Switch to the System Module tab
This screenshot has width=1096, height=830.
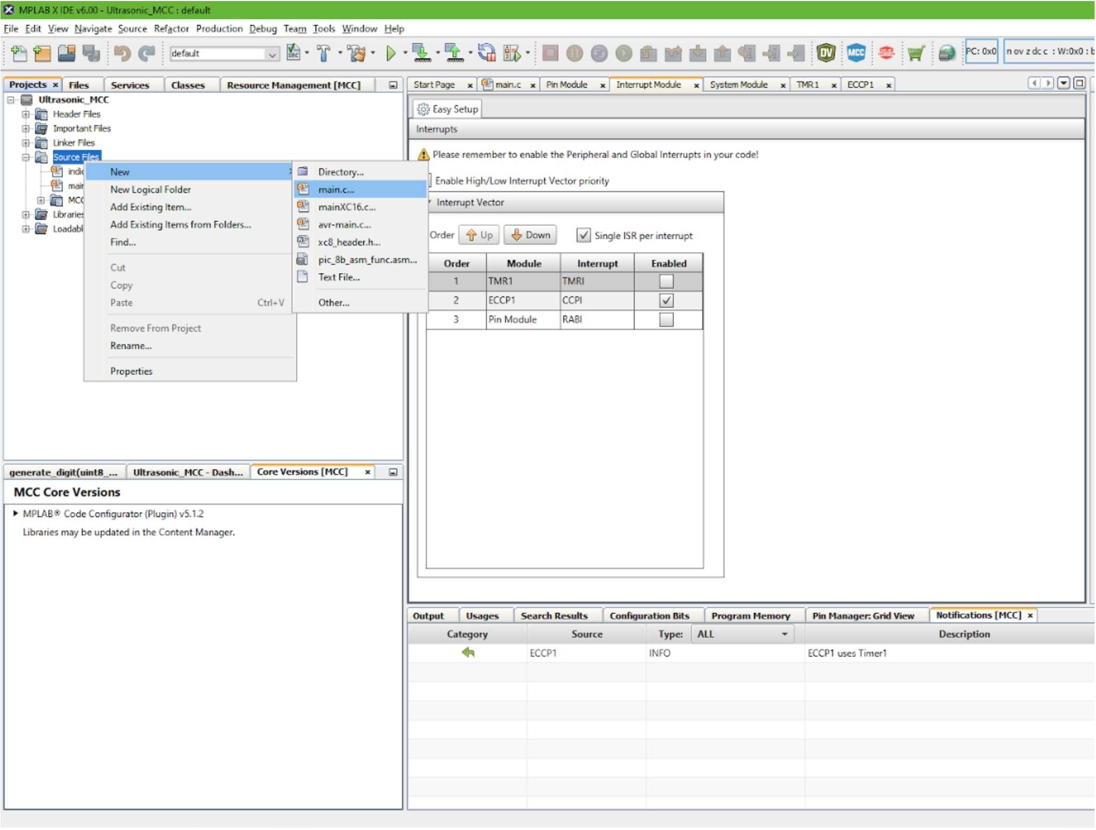coord(739,84)
